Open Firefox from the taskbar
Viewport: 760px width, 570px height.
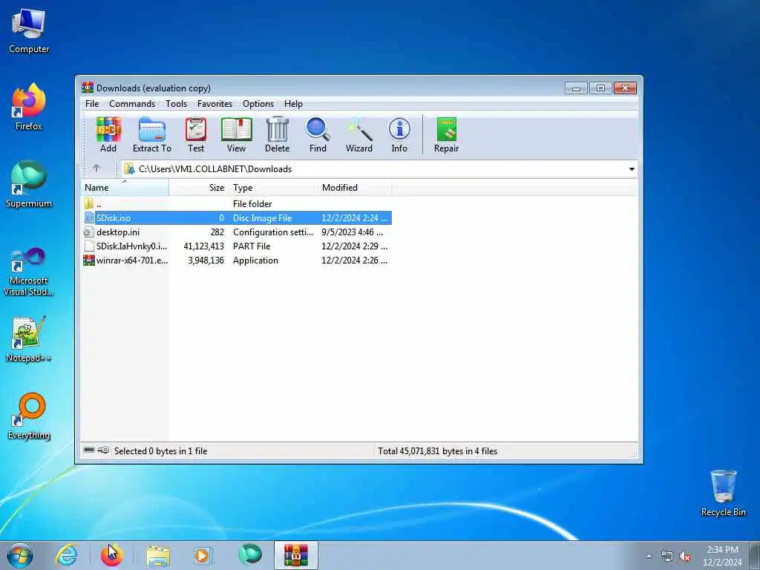pyautogui.click(x=112, y=555)
